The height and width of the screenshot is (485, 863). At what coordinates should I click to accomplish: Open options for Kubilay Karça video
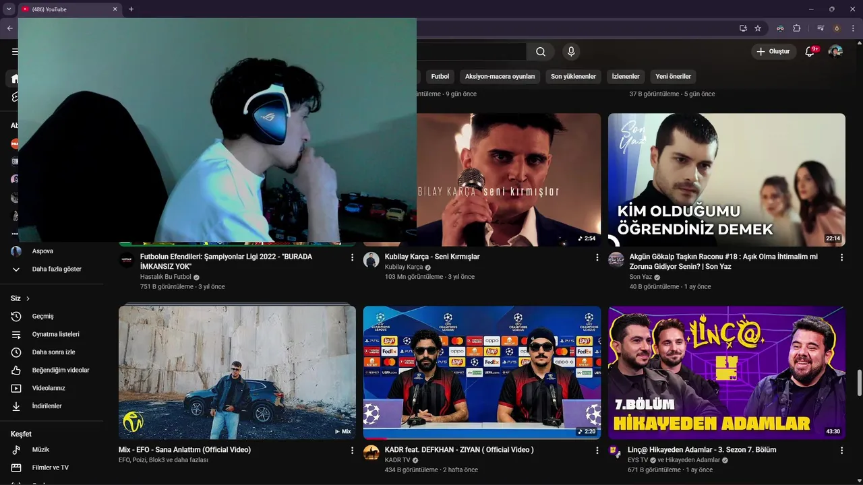[597, 257]
